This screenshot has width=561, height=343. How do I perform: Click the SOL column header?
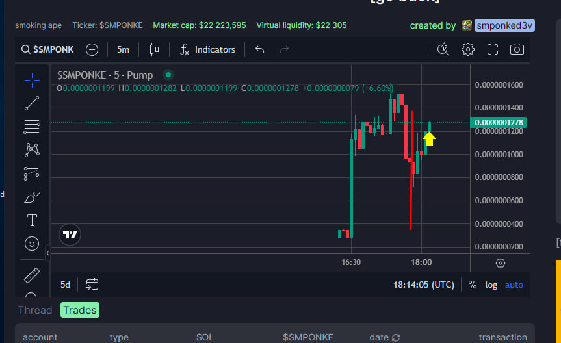[205, 337]
